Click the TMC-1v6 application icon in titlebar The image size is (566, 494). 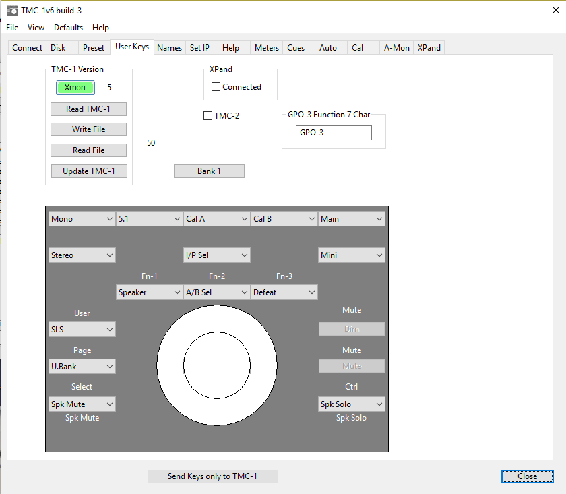(x=11, y=10)
